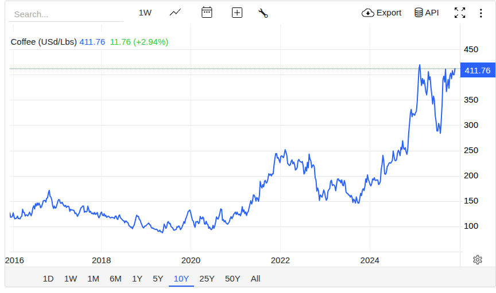Select the 1D time range
Viewport: 496px width, 293px height.
tap(48, 279)
